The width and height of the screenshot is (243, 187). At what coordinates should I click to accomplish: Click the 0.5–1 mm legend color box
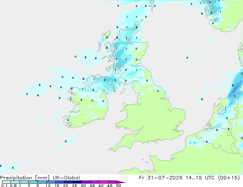point(15,182)
